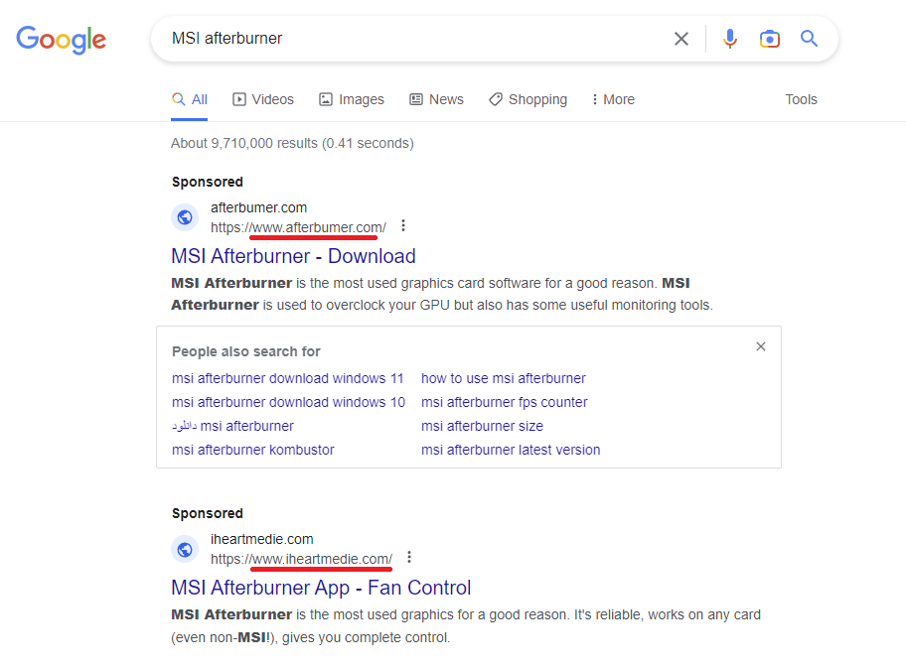
Task: Search msi afterburner size
Action: click(483, 426)
